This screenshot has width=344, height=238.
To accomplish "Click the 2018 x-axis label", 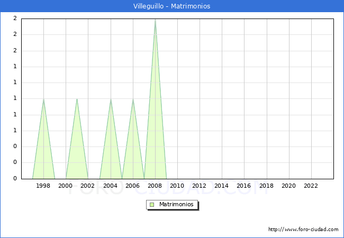I will (x=266, y=186).
